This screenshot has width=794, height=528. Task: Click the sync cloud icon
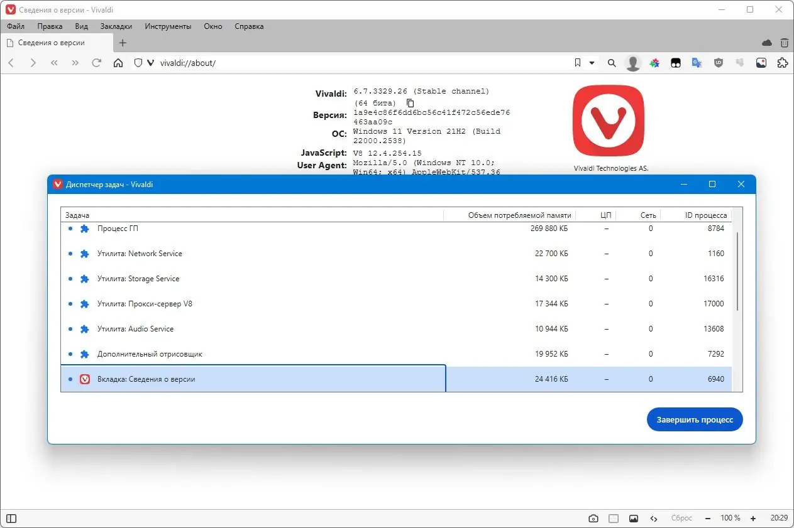coord(766,43)
